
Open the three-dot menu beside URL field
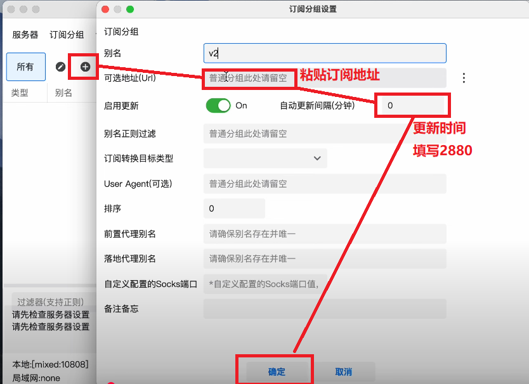[464, 78]
